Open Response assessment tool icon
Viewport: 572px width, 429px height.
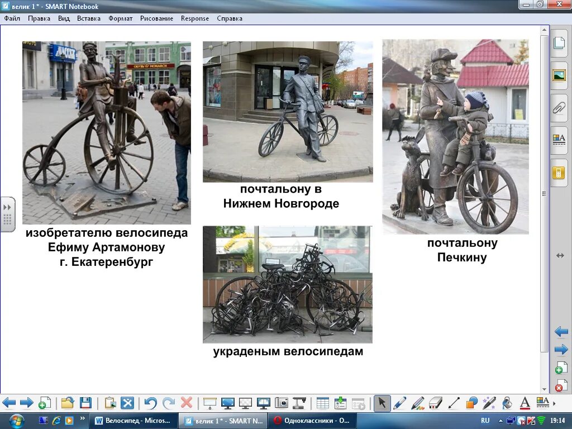click(340, 403)
